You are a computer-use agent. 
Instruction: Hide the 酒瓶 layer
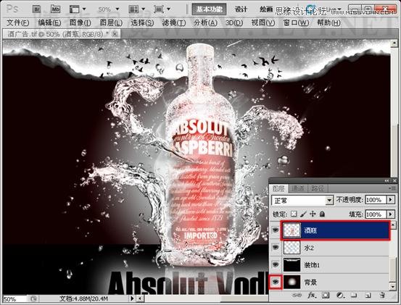click(275, 230)
